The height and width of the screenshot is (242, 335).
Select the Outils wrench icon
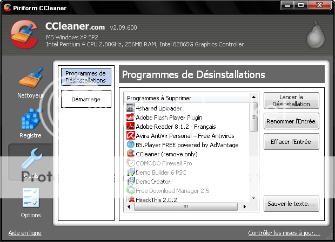coord(32,158)
